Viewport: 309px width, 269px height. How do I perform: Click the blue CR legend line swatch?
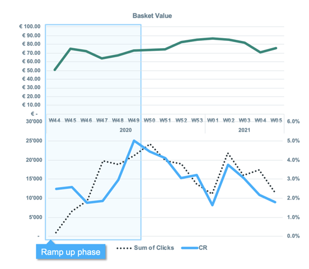(x=190, y=248)
